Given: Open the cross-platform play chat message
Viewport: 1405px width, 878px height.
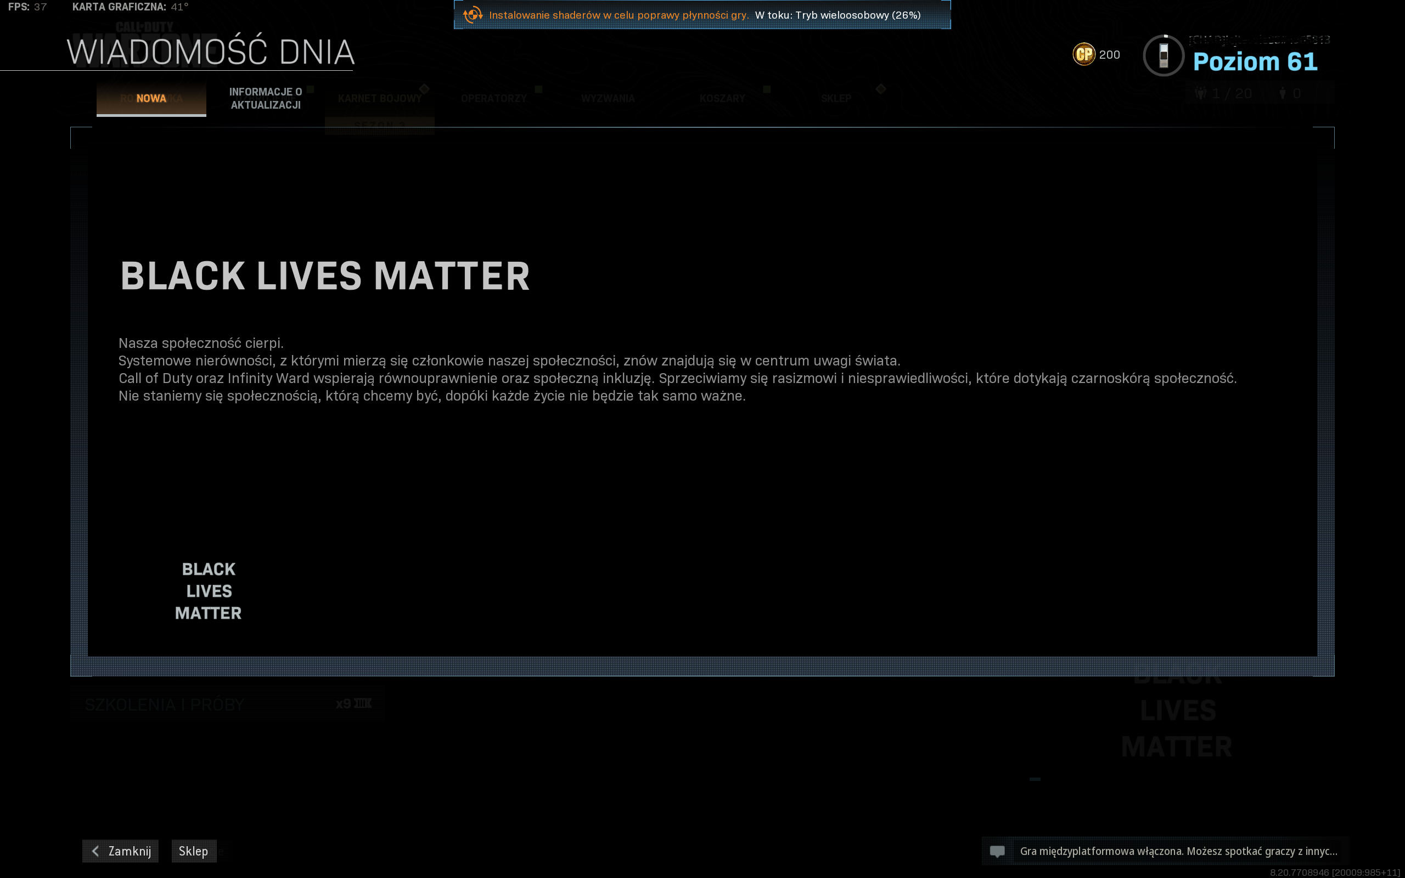Looking at the screenshot, I should coord(1178,851).
